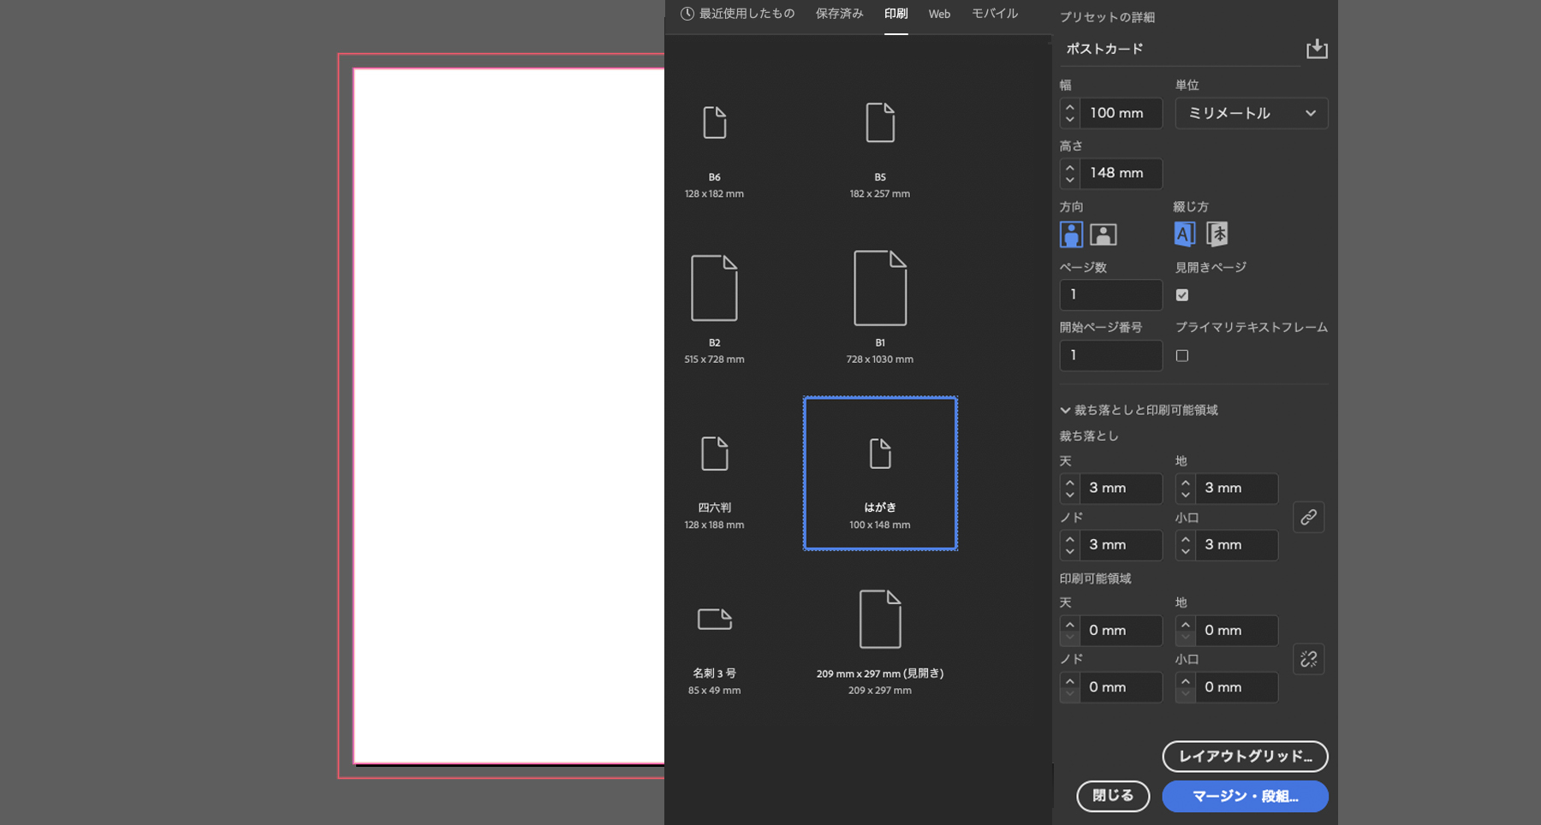Screen dimensions: 1541x825
Task: Switch to the Web tab
Action: [x=939, y=14]
